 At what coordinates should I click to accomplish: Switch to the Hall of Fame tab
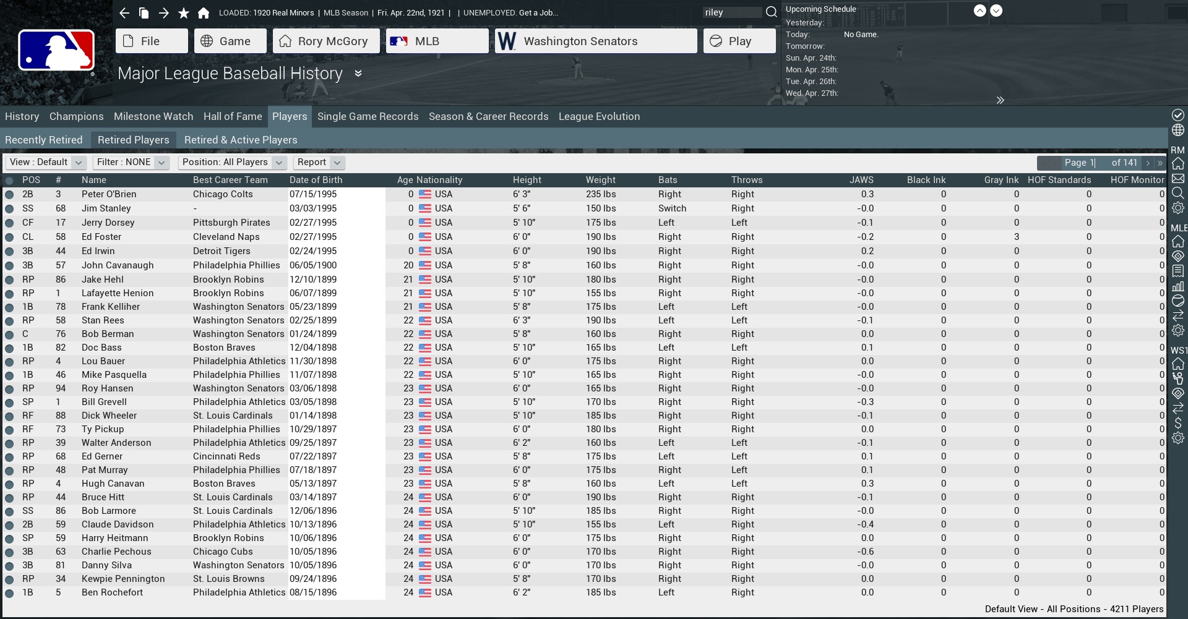tap(233, 116)
